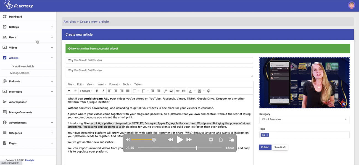
Task: Open the editor File menu
Action: pos(71,84)
